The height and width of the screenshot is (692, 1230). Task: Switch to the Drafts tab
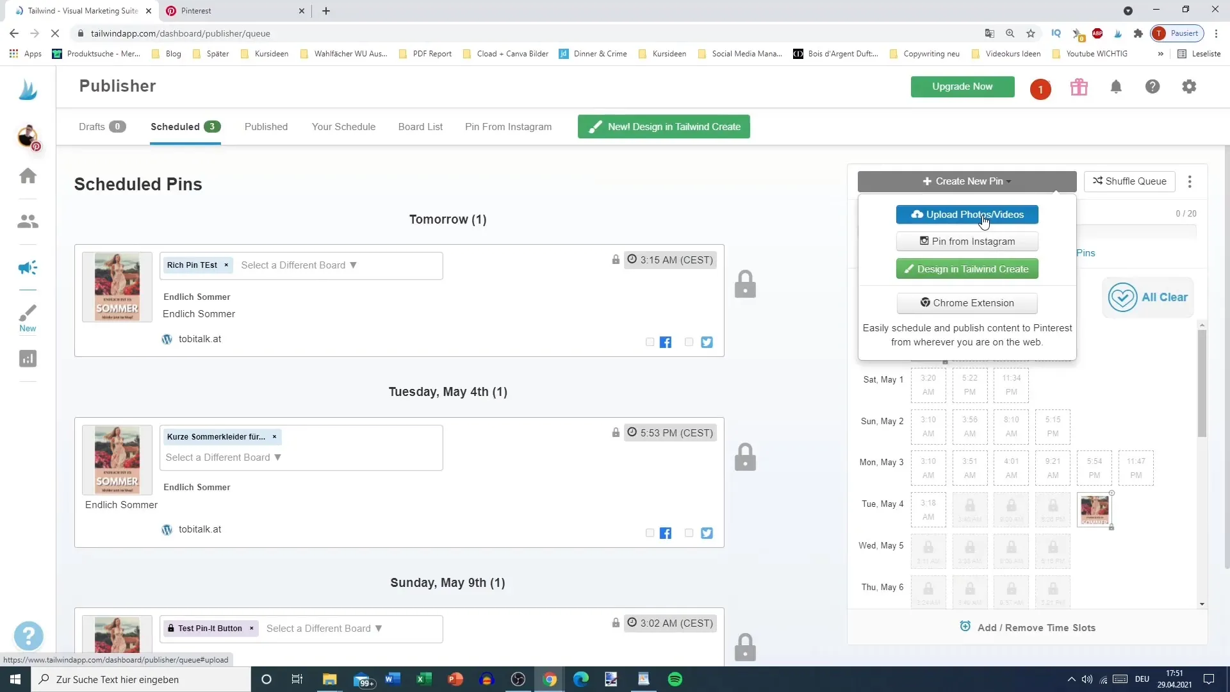click(102, 127)
